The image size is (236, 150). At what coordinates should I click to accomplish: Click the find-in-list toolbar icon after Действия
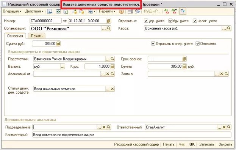point(50,11)
